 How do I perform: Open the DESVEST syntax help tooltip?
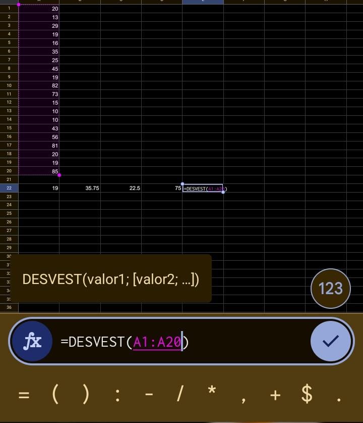coord(111,279)
